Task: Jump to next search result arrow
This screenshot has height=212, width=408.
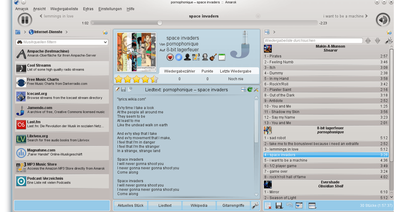Action: click(378, 41)
